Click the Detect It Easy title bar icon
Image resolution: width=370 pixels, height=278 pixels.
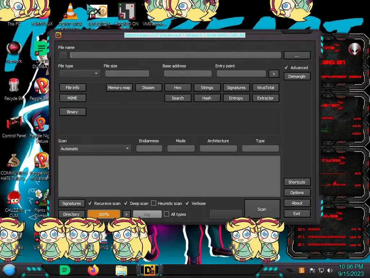[58, 35]
